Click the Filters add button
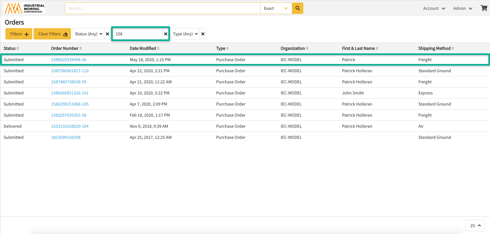This screenshot has height=234, width=490. tap(19, 34)
